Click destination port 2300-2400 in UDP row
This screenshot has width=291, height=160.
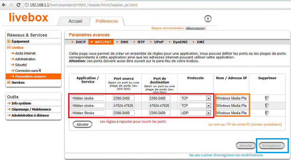tap(160, 113)
